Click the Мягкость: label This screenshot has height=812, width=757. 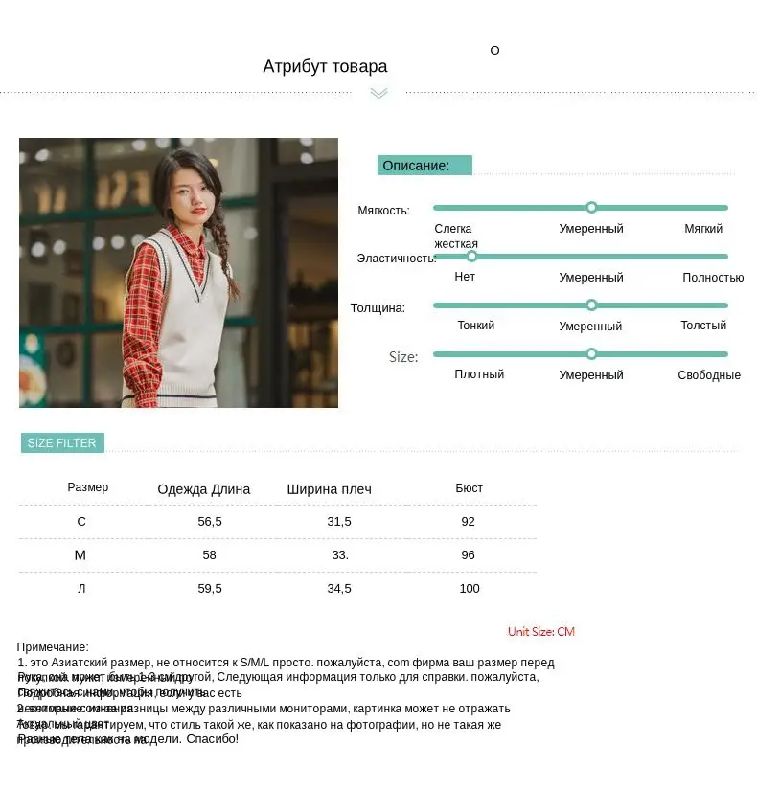coord(383,211)
